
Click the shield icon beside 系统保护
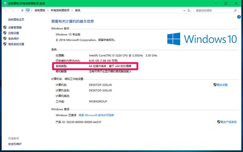point(5,39)
